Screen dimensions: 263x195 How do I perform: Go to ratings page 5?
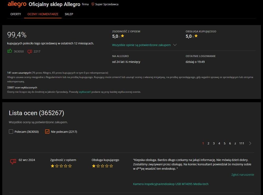224,143
